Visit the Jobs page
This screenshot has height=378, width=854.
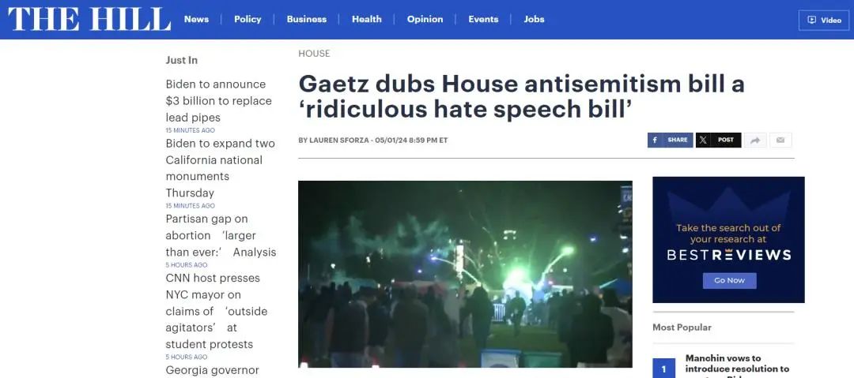click(534, 19)
